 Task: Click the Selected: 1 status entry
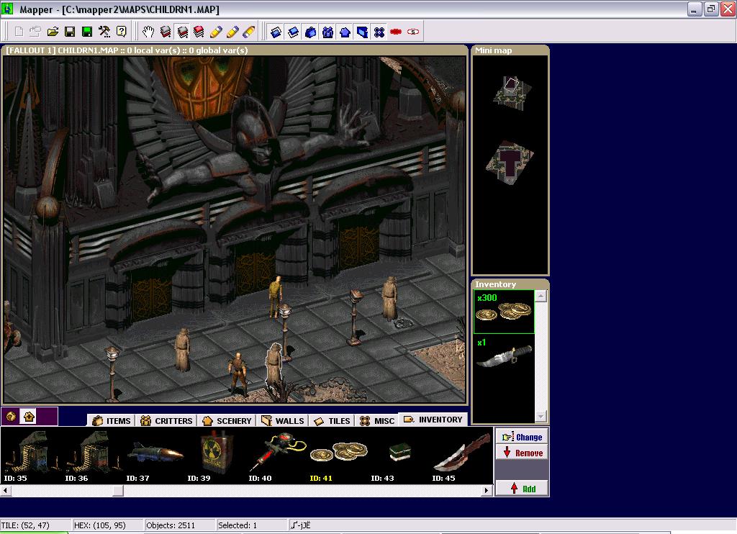tap(250, 525)
